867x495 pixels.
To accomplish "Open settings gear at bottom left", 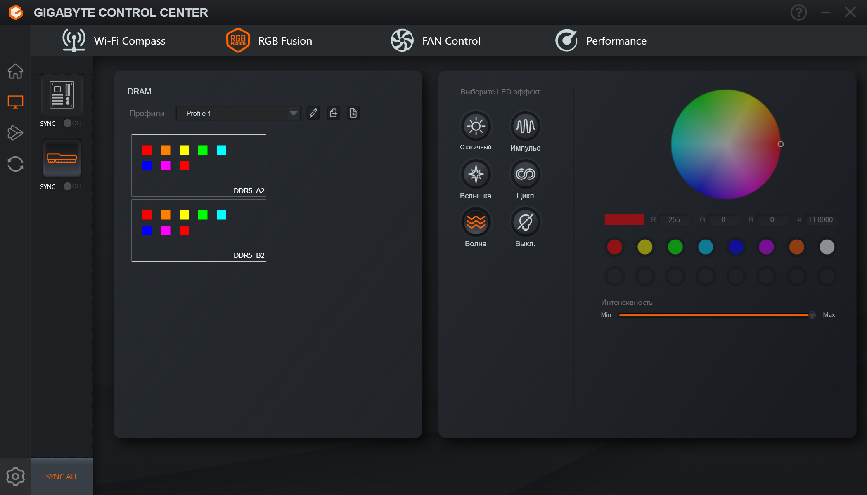I will (15, 476).
